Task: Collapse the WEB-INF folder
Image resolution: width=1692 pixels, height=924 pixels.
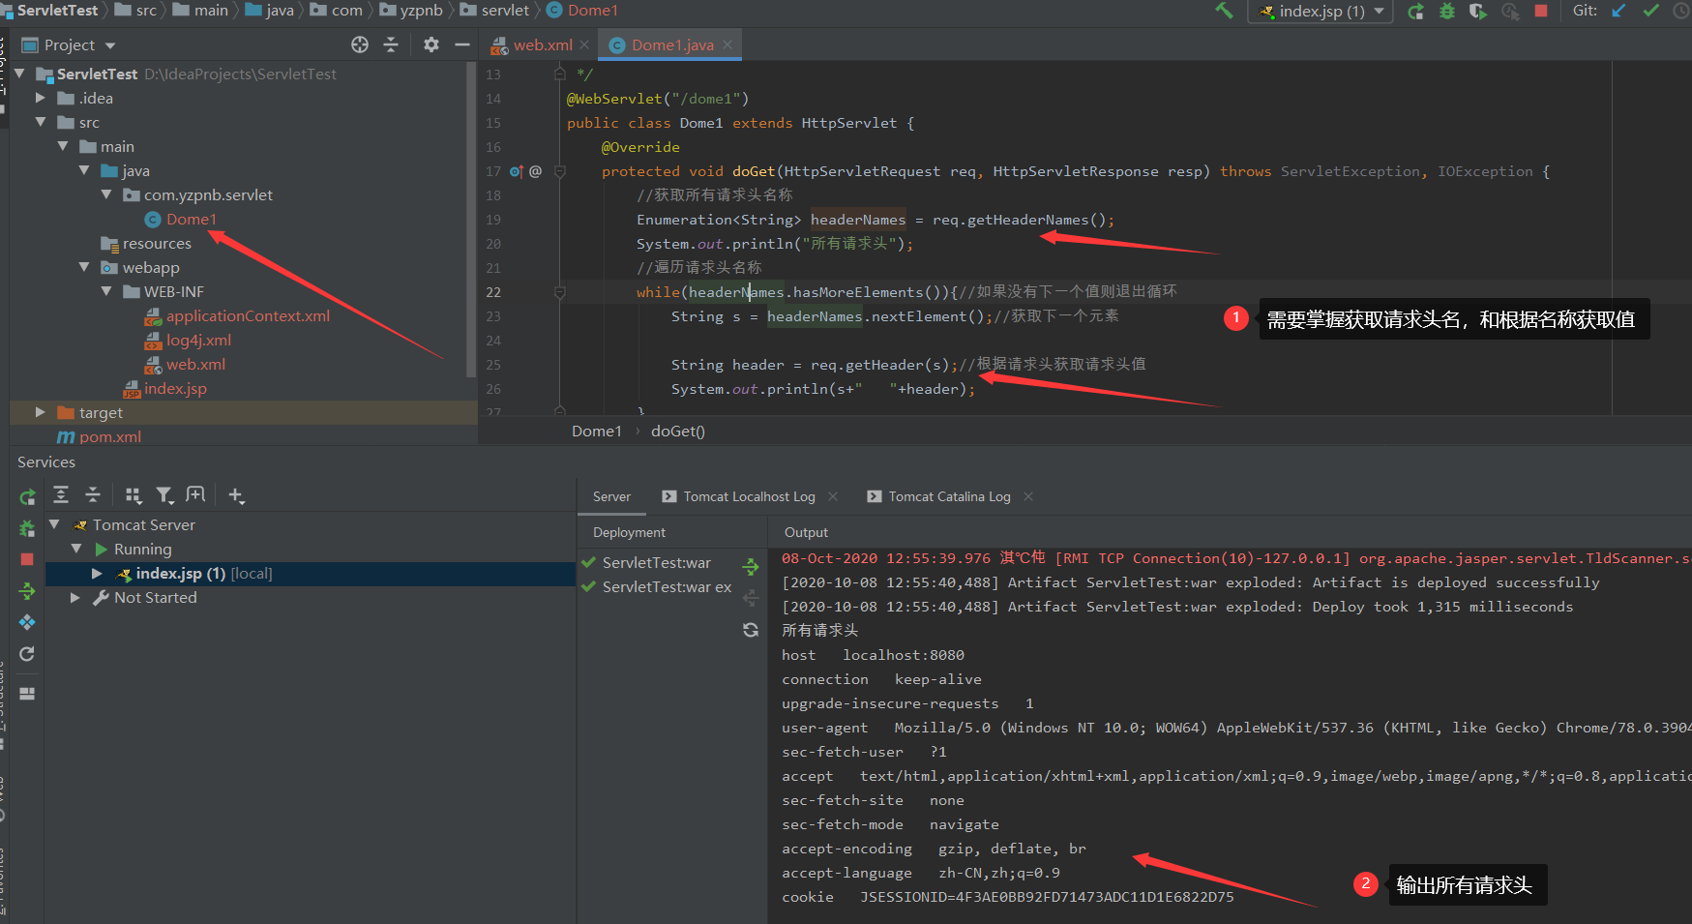Action: (x=106, y=291)
